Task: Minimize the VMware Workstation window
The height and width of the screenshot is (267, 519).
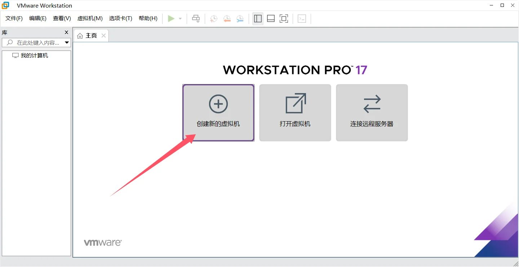Action: pos(492,5)
